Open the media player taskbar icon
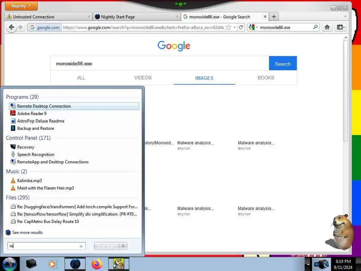The width and height of the screenshot is (361, 271). (53, 264)
